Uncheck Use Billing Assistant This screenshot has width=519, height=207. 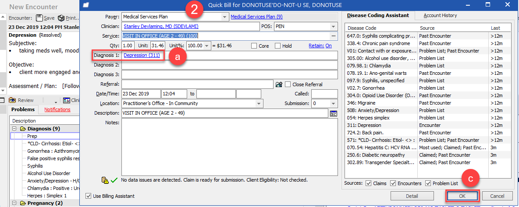89,196
